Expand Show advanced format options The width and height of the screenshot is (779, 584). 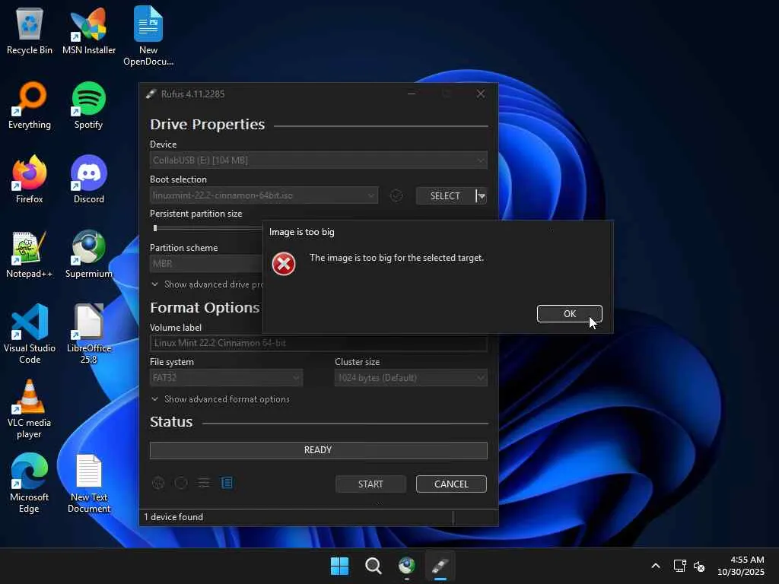point(220,399)
